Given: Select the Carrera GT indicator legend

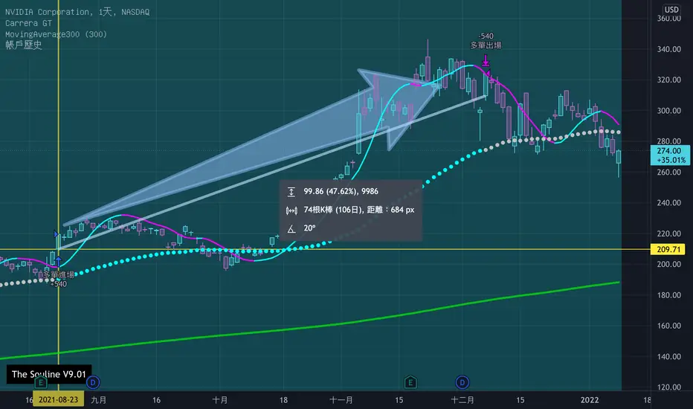Looking at the screenshot, I should [x=29, y=23].
